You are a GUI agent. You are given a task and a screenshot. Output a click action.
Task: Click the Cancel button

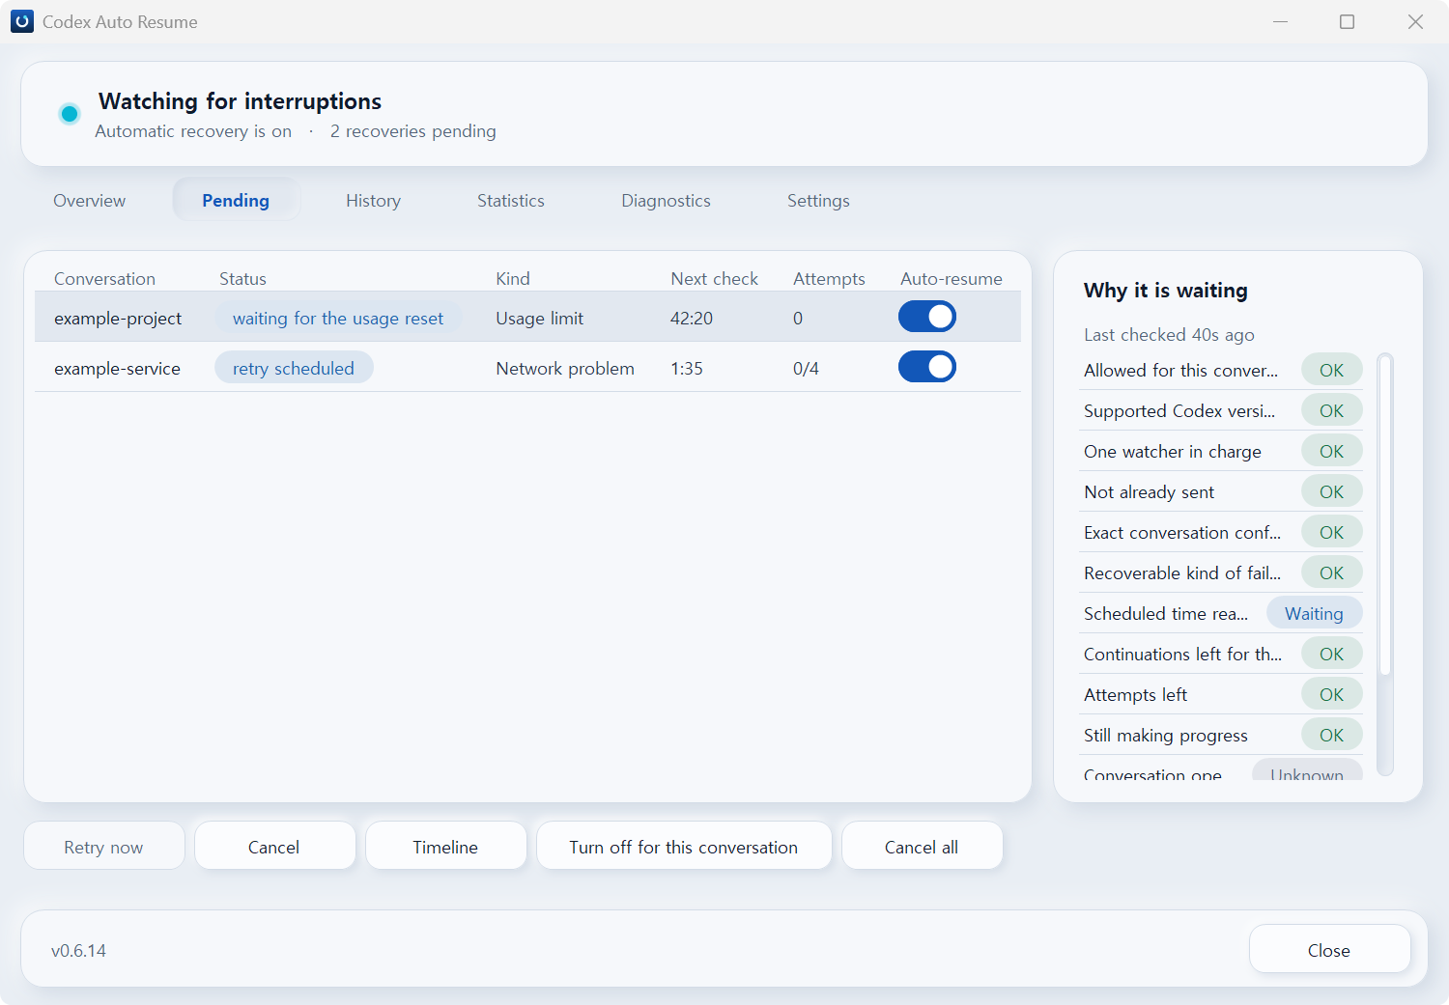274,847
